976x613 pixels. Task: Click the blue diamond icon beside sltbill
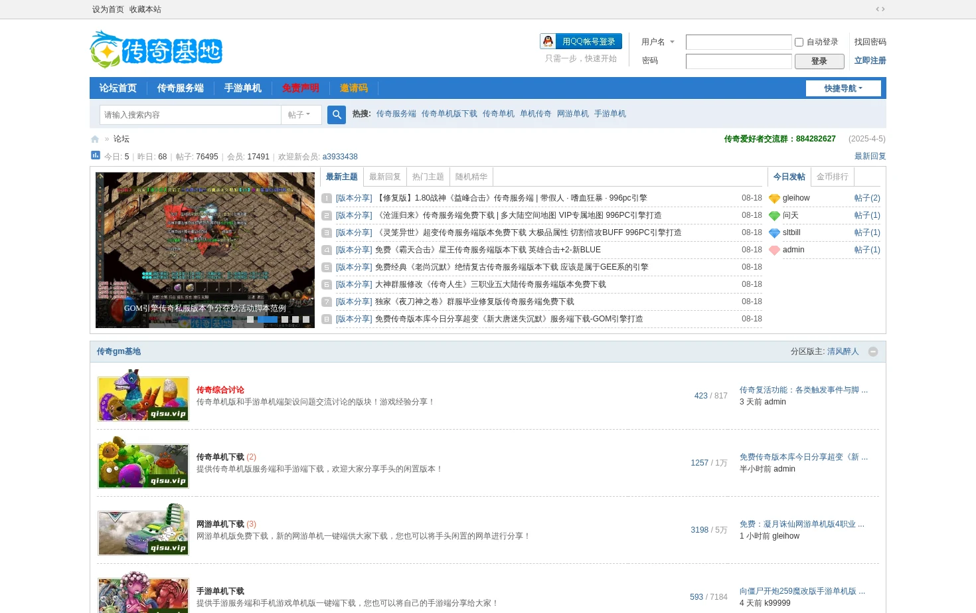pos(774,233)
